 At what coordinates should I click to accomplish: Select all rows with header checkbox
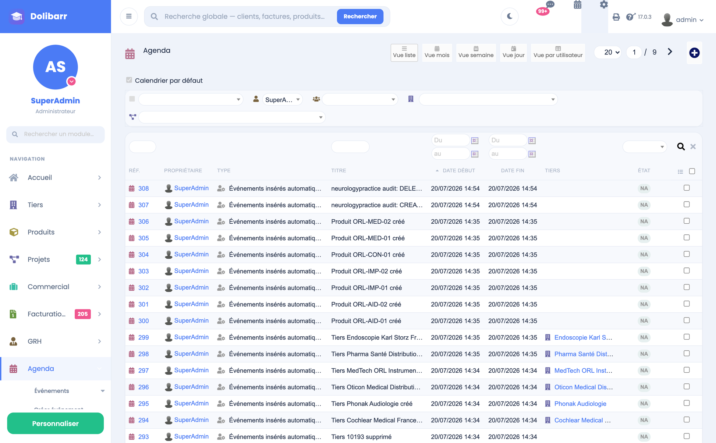(x=692, y=171)
